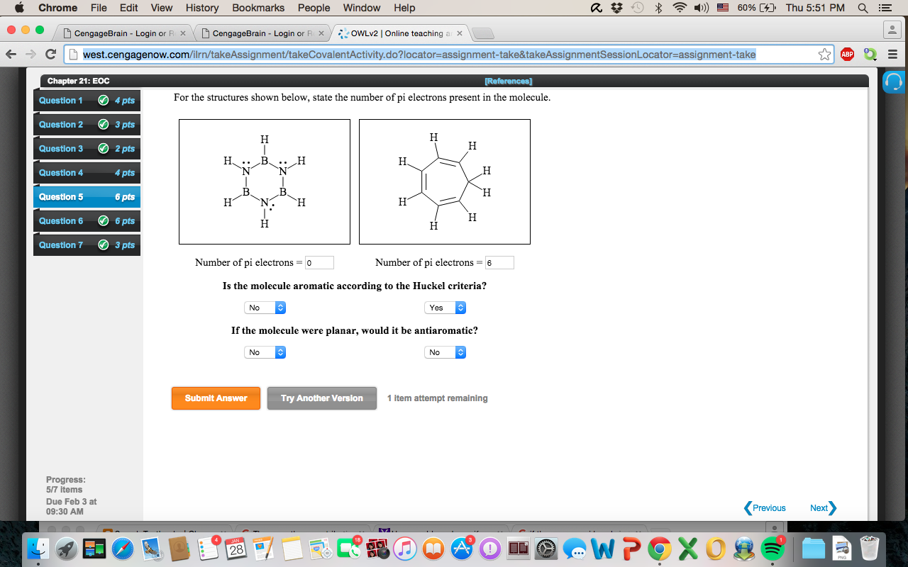Bookmark this page with the star icon

click(823, 54)
